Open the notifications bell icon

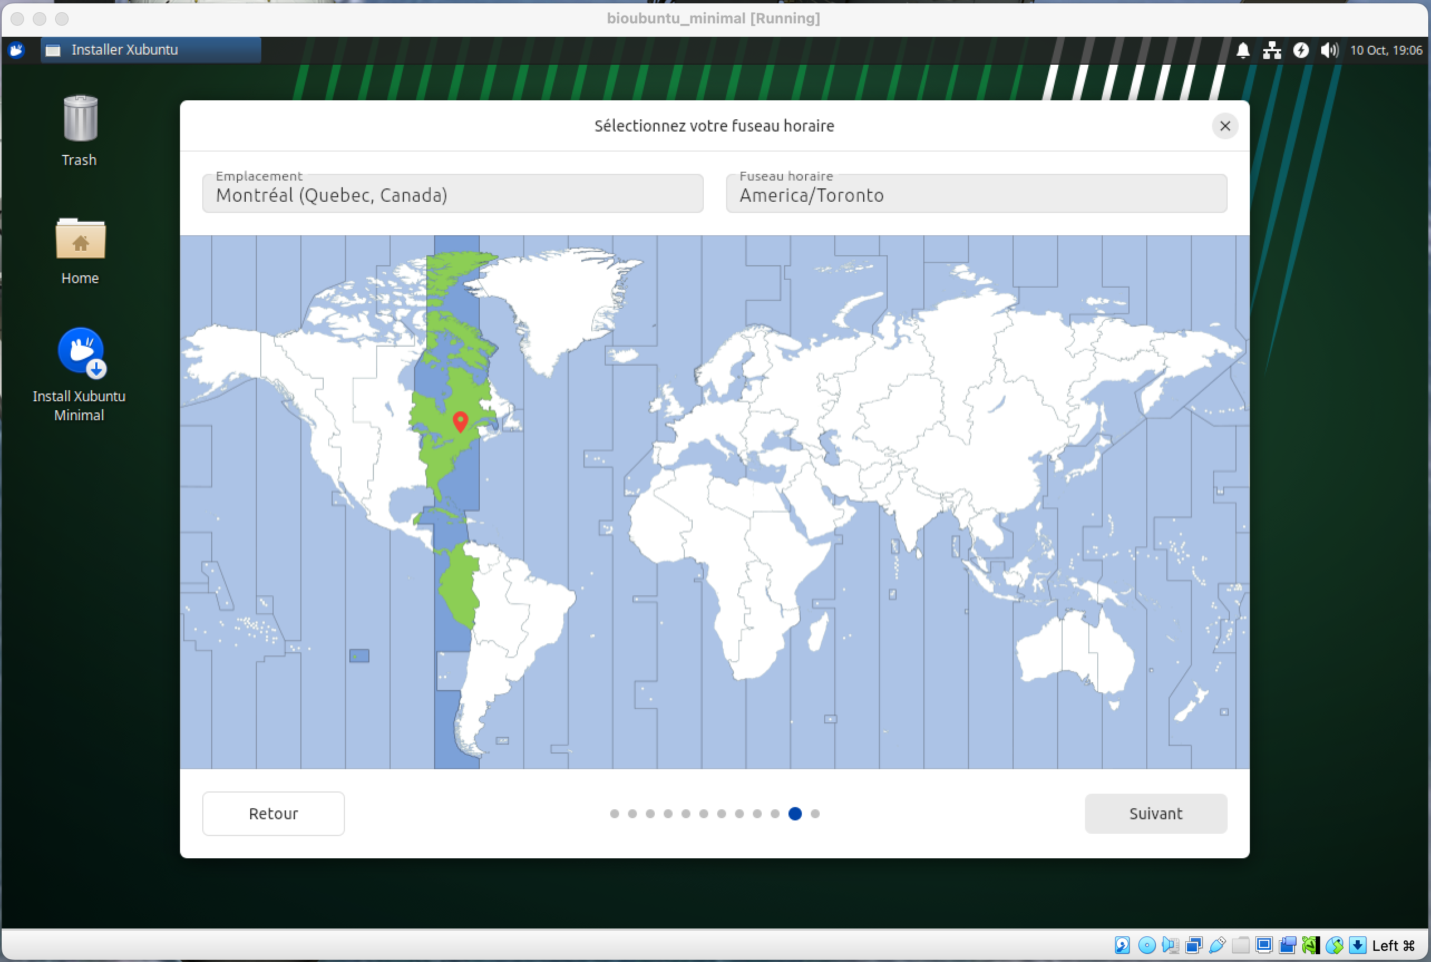click(x=1243, y=50)
